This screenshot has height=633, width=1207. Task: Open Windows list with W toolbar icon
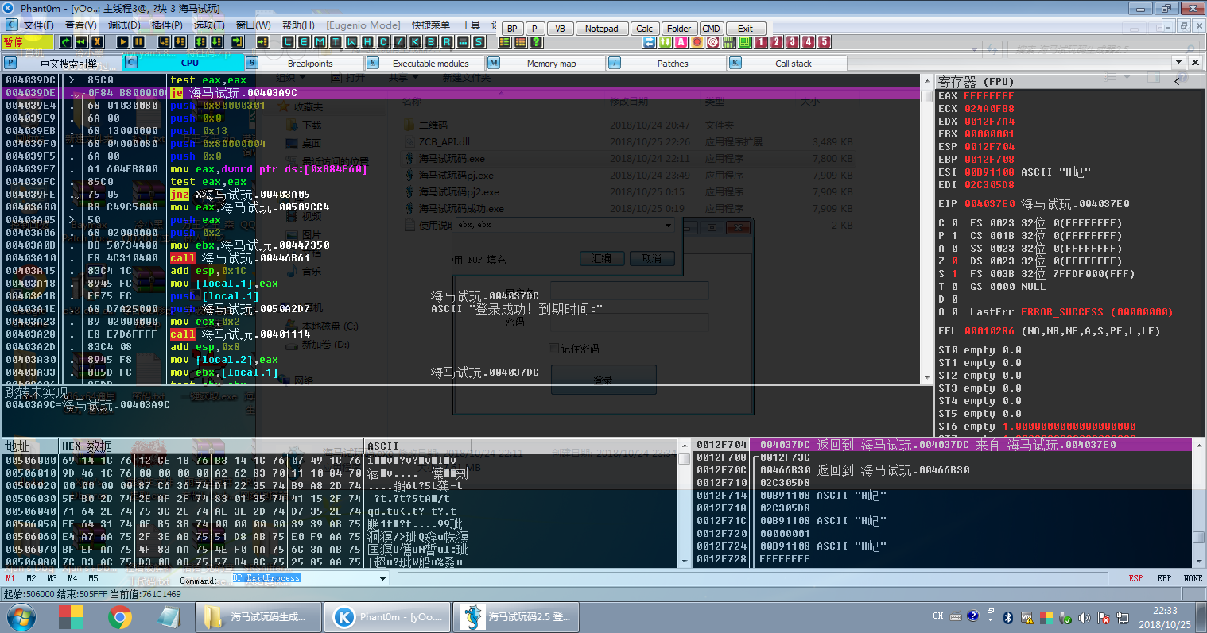pyautogui.click(x=351, y=41)
